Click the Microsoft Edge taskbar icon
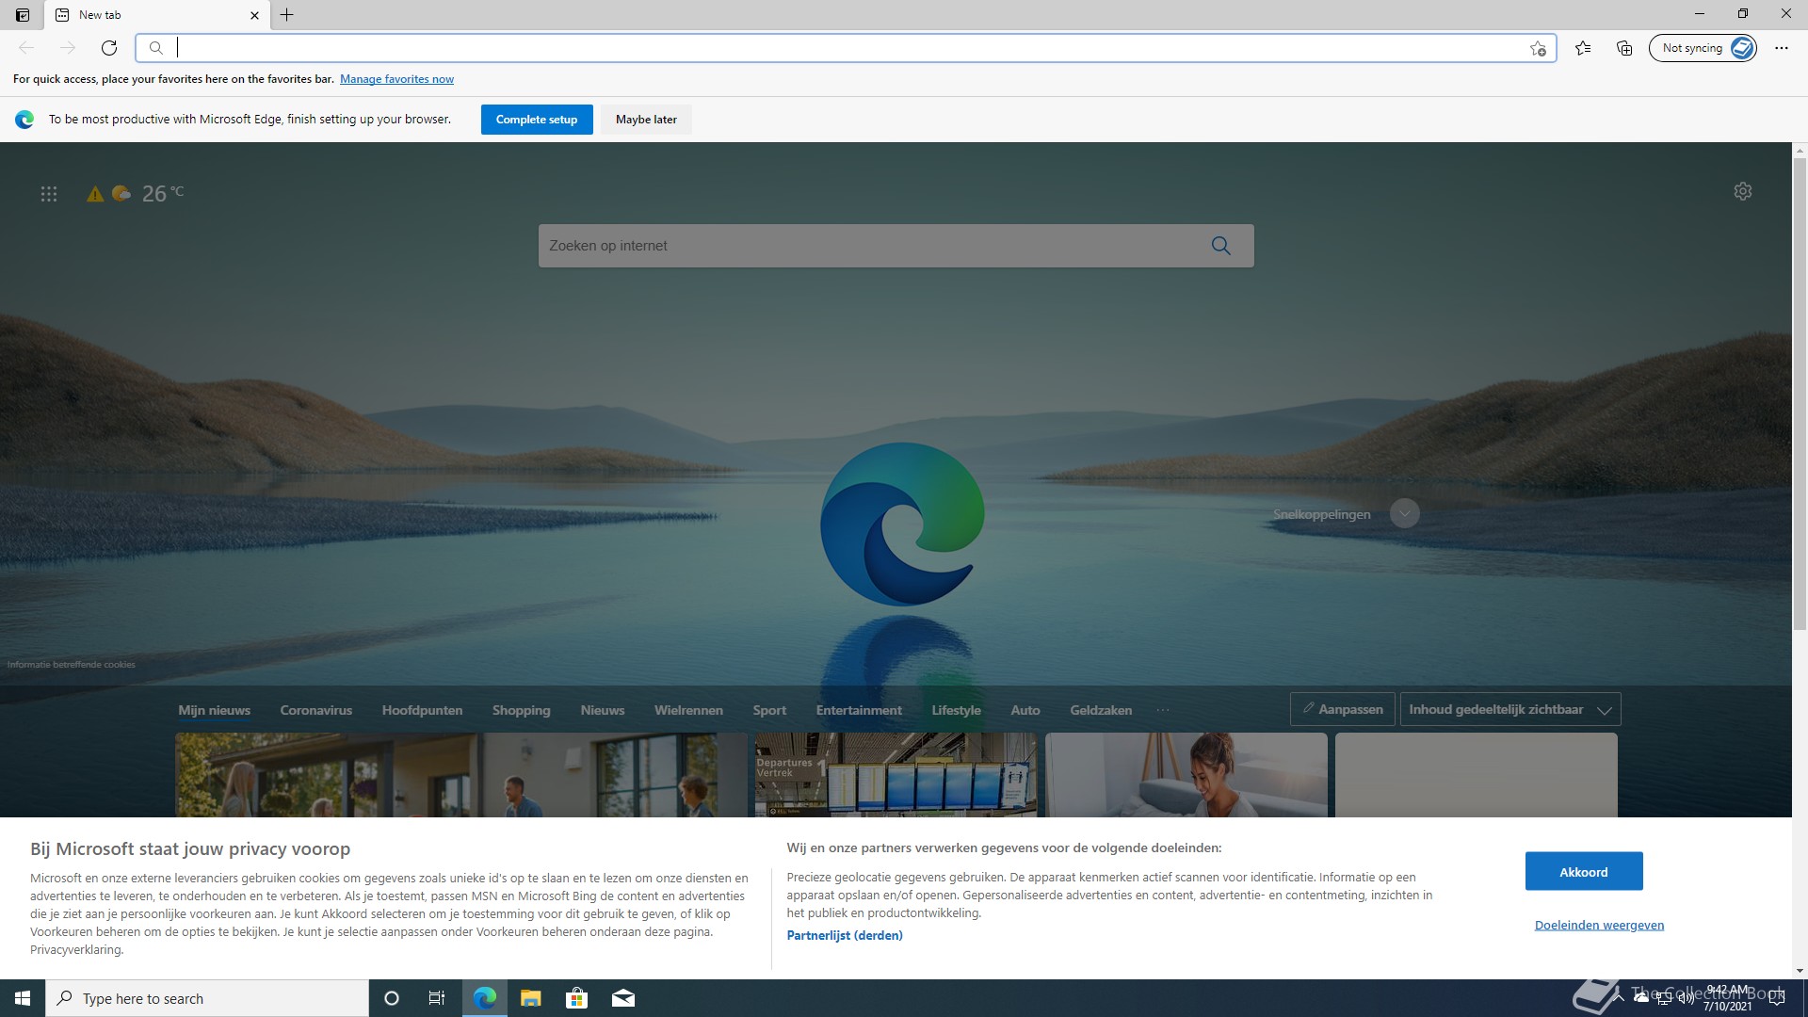Image resolution: width=1808 pixels, height=1017 pixels. coord(485,998)
